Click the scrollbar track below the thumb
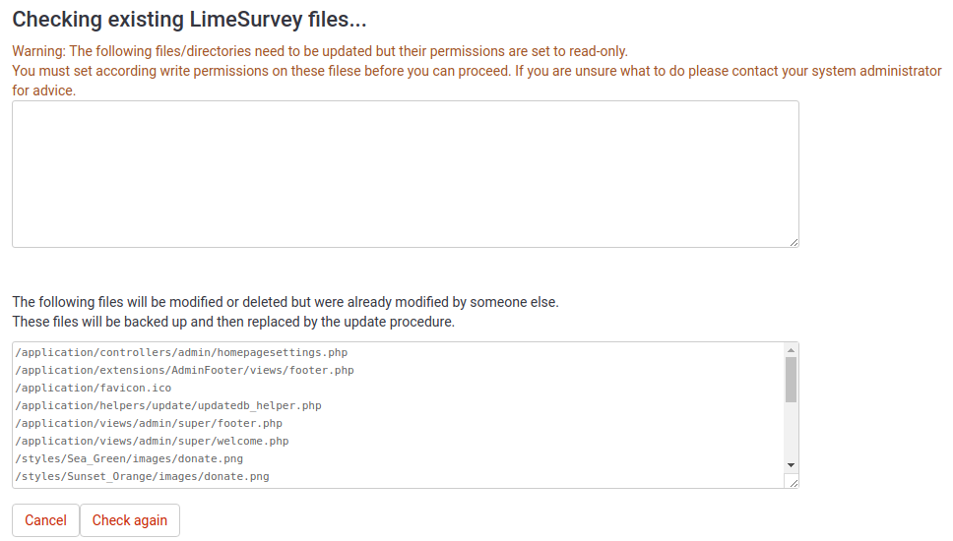Viewport: 953px width, 541px height. pos(791,433)
